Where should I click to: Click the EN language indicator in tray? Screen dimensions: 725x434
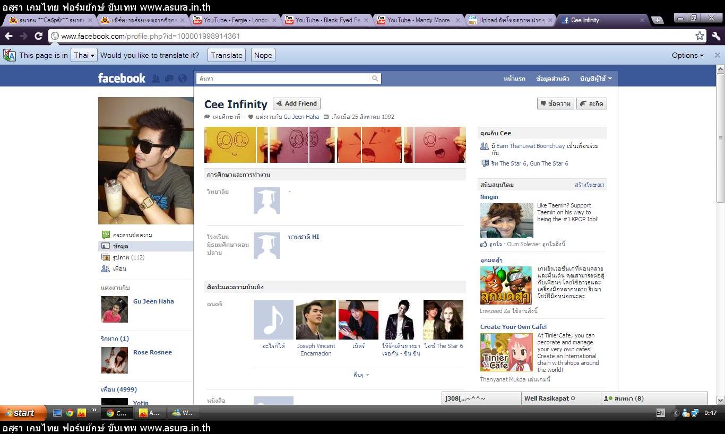pos(660,413)
